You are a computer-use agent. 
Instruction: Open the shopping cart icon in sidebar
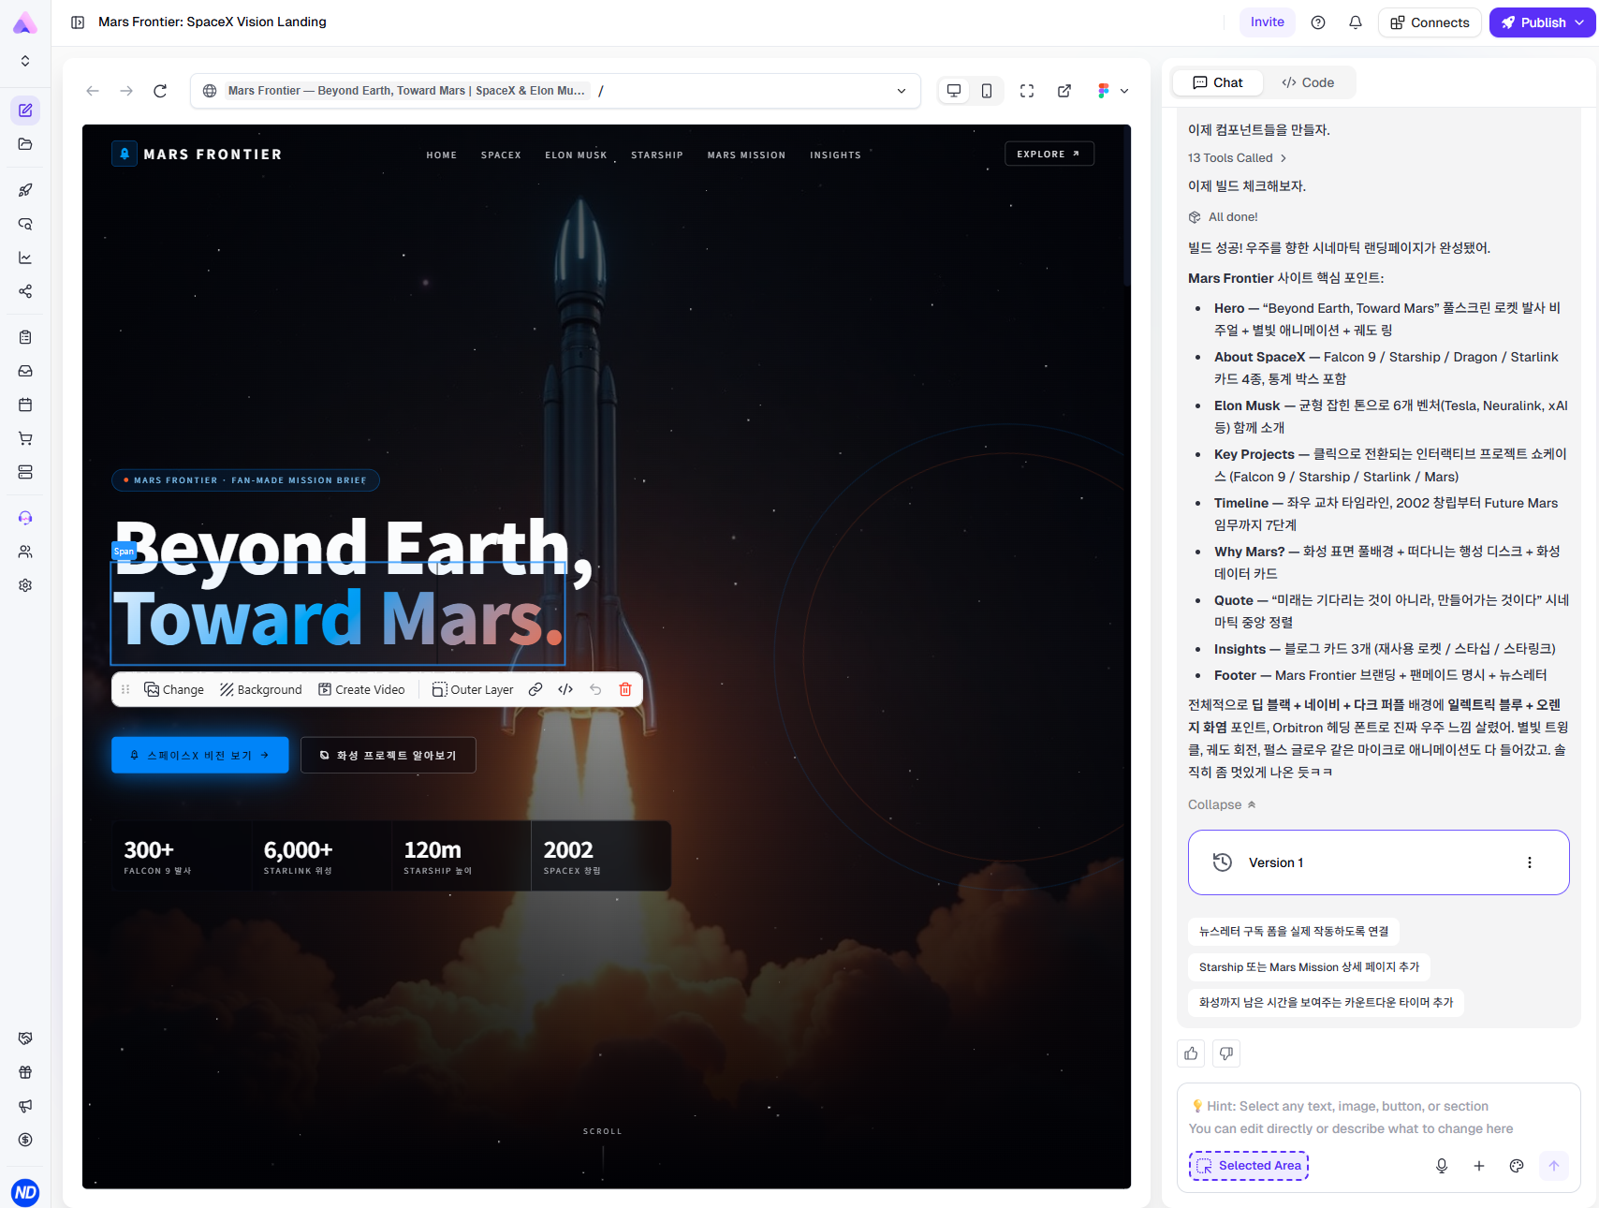point(25,438)
